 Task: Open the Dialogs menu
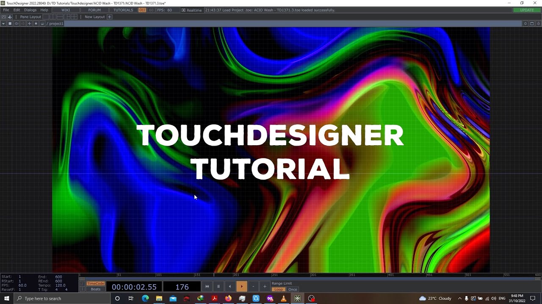(x=30, y=10)
